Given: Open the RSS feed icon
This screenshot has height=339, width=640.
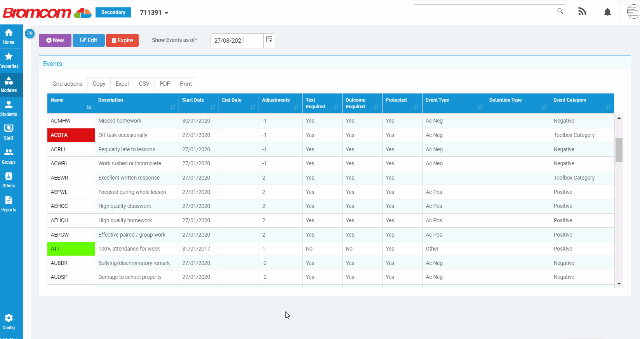Looking at the screenshot, I should coord(582,12).
